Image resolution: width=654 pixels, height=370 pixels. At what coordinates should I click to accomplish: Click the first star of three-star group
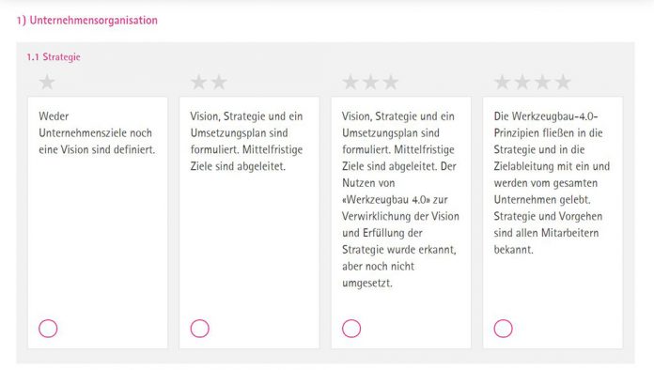pyautogui.click(x=350, y=82)
